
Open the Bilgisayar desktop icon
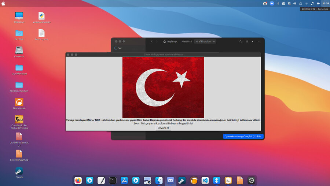(19, 18)
